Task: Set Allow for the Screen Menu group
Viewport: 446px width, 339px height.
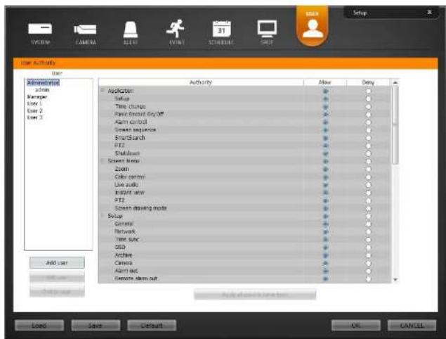Action: (x=326, y=162)
